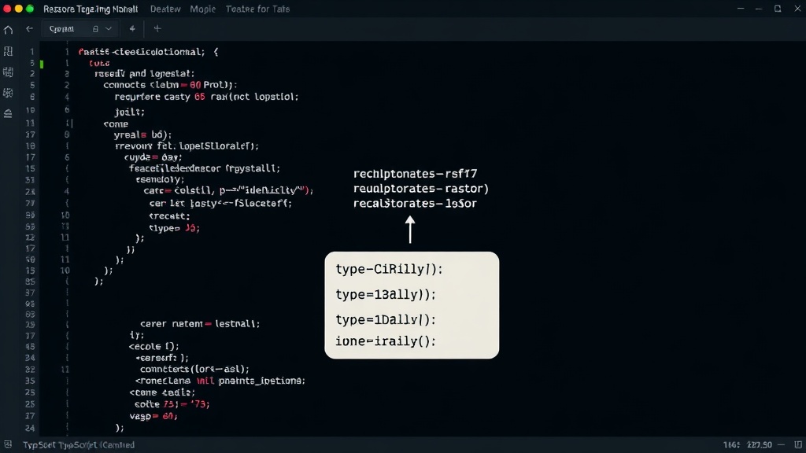Click the 'rrevonr fet' code line

coord(187,145)
